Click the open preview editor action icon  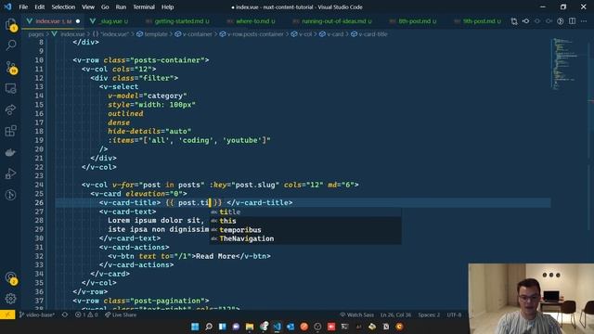pos(561,21)
